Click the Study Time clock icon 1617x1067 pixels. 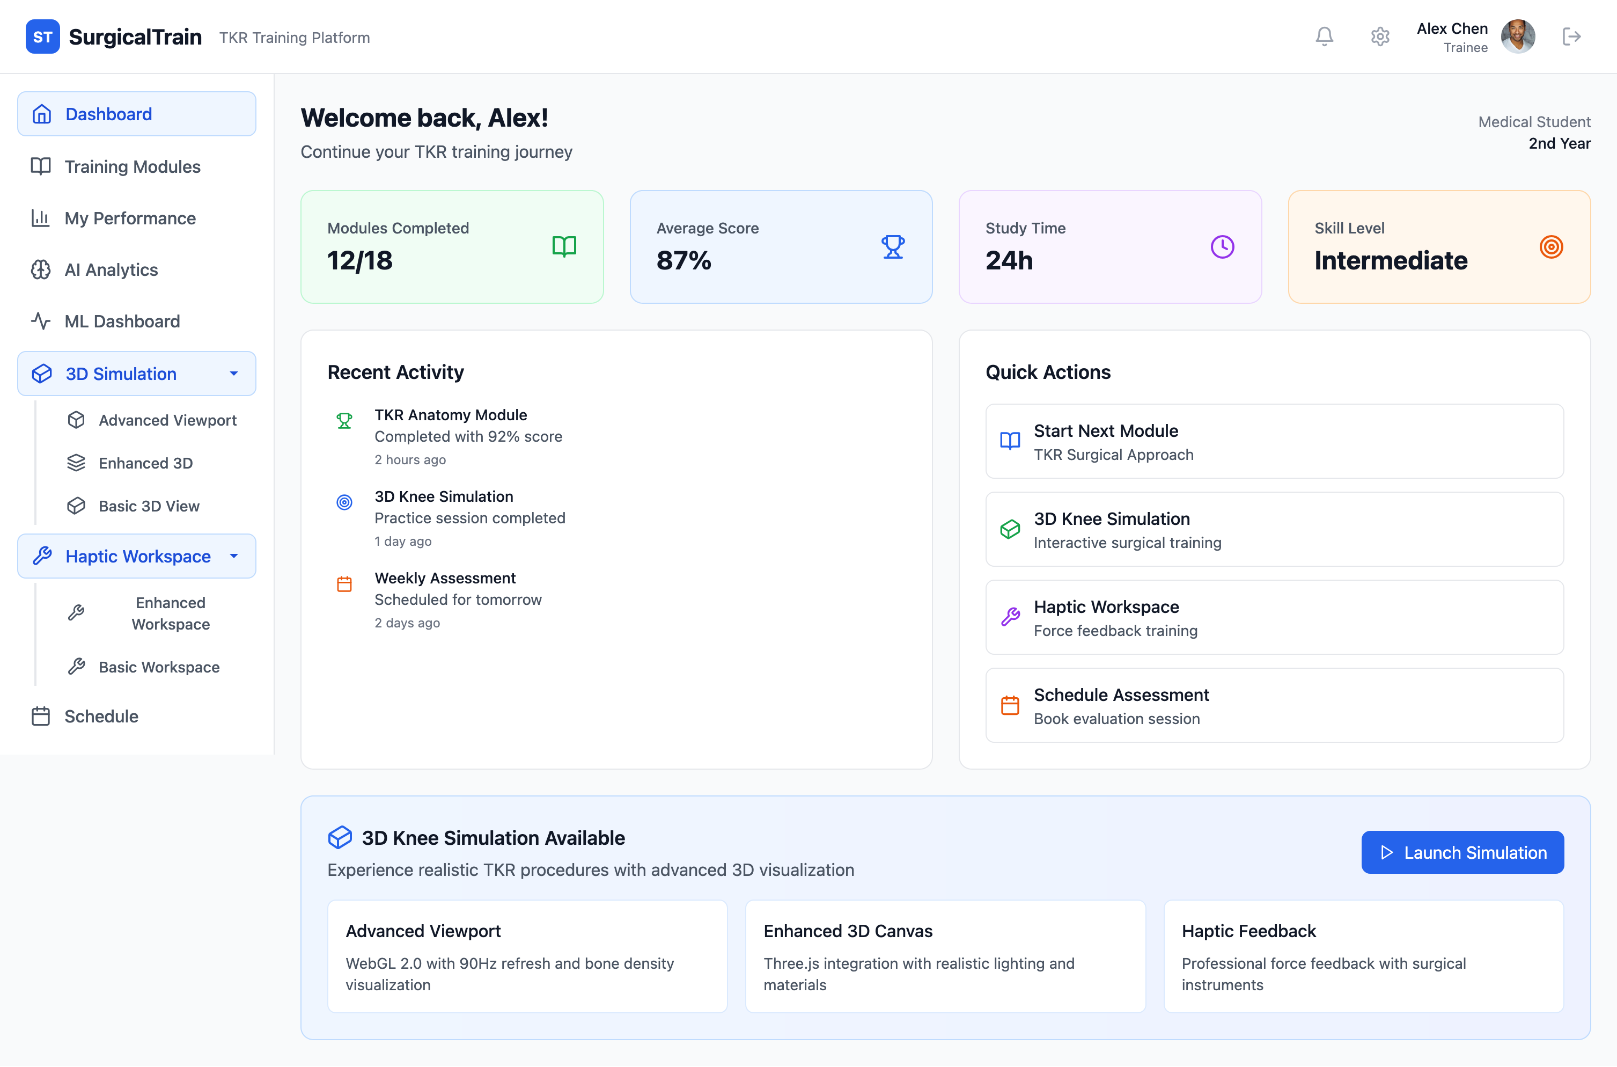[x=1222, y=247]
